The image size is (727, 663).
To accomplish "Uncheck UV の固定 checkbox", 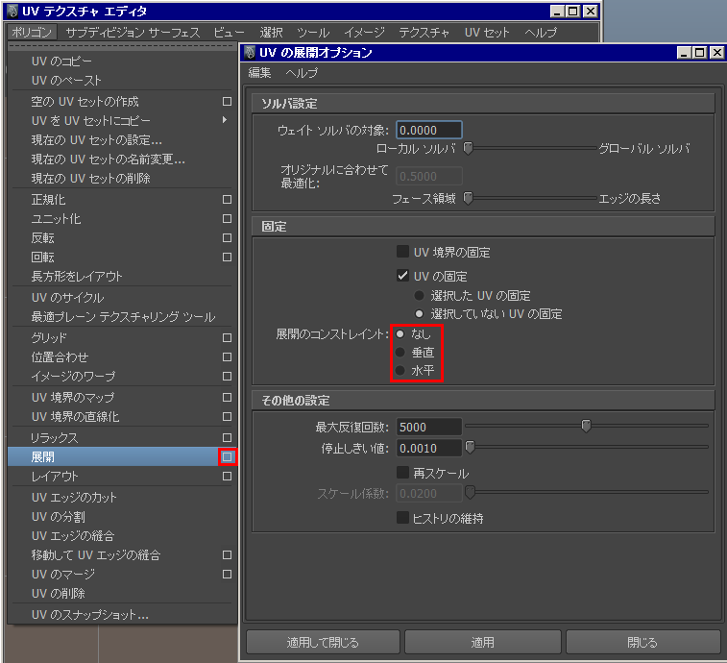I will [402, 276].
